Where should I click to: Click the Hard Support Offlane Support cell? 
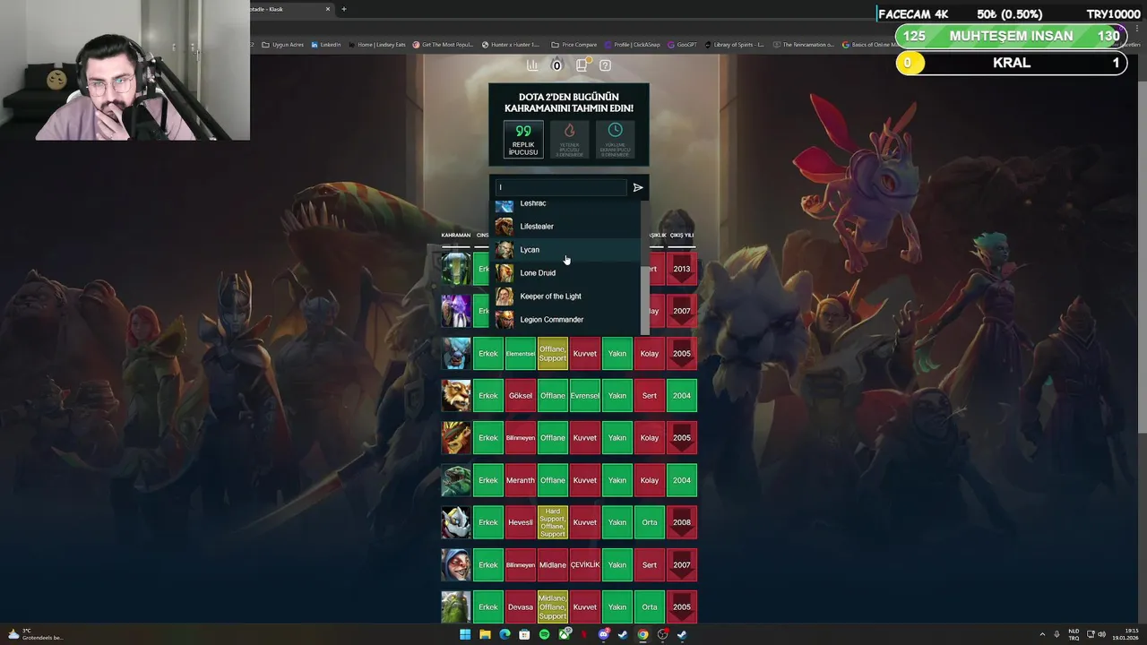point(553,522)
